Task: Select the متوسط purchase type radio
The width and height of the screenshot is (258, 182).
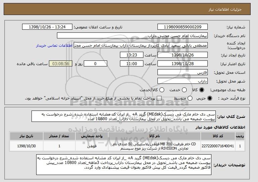Action: pyautogui.click(x=190, y=98)
